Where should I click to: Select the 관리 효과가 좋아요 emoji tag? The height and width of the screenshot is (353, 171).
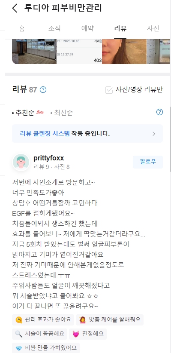(43, 320)
